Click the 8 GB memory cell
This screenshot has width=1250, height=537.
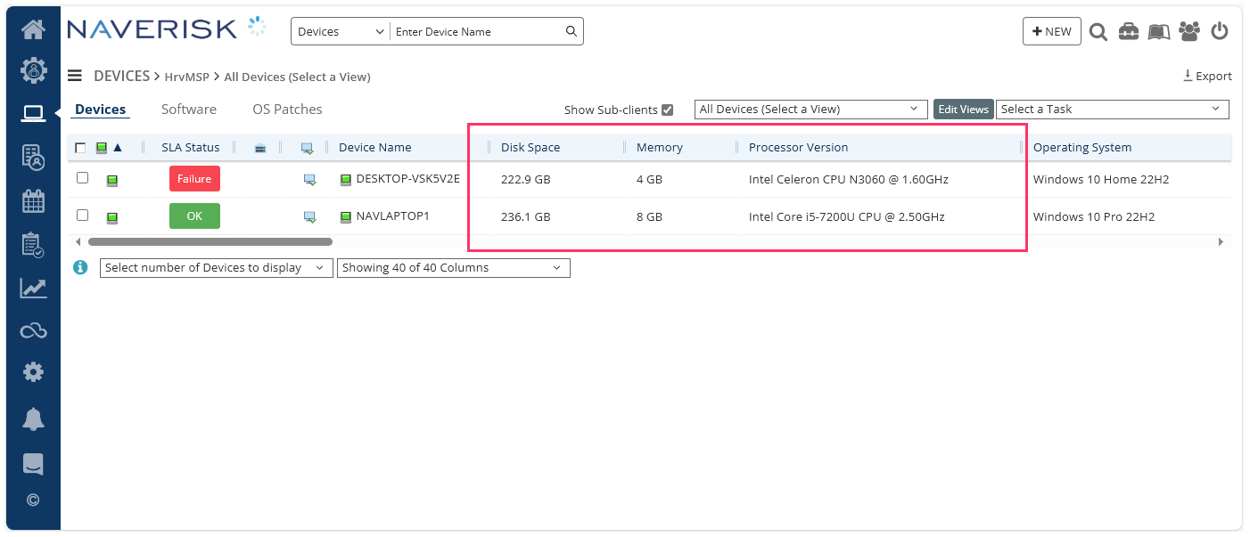click(x=649, y=217)
